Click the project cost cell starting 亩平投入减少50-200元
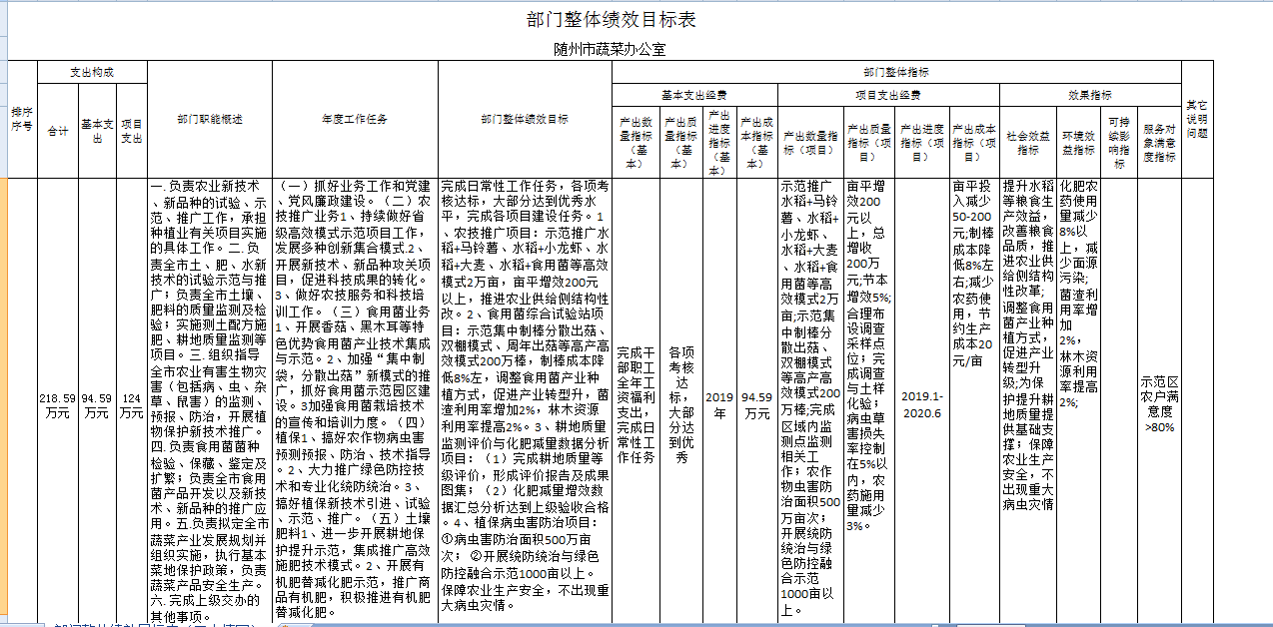The width and height of the screenshot is (1273, 627). [x=974, y=399]
